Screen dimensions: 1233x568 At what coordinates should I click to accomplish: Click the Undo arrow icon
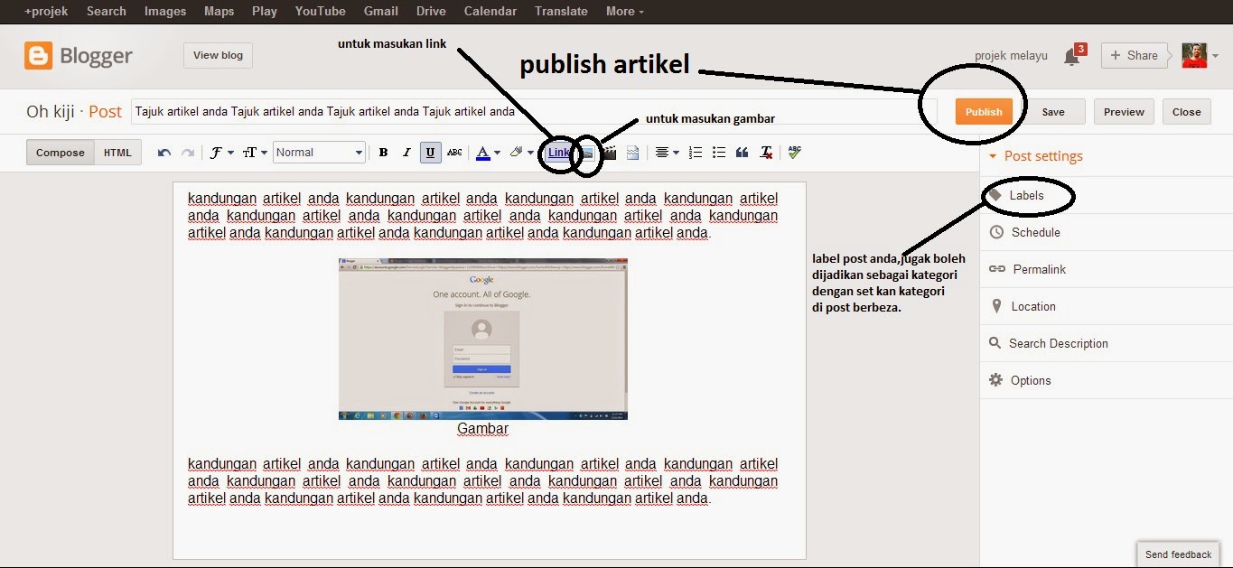(x=163, y=152)
